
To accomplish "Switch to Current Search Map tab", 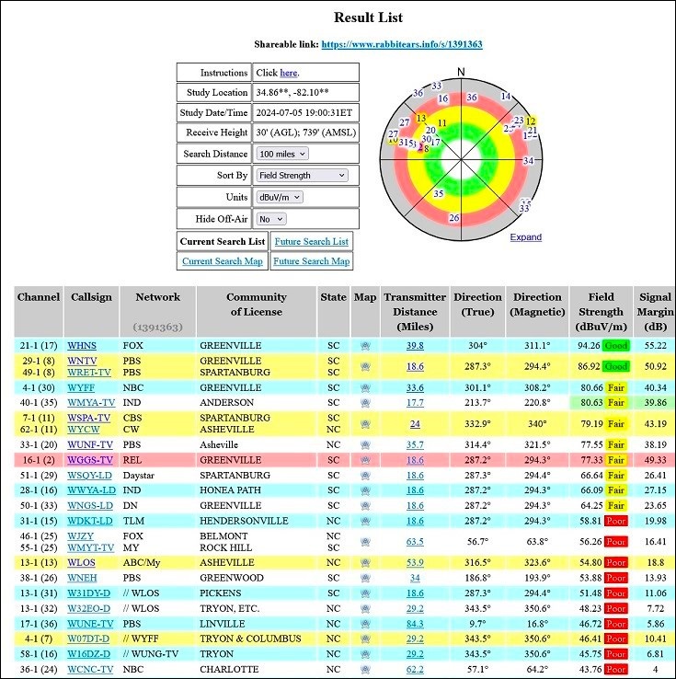I will click(223, 261).
